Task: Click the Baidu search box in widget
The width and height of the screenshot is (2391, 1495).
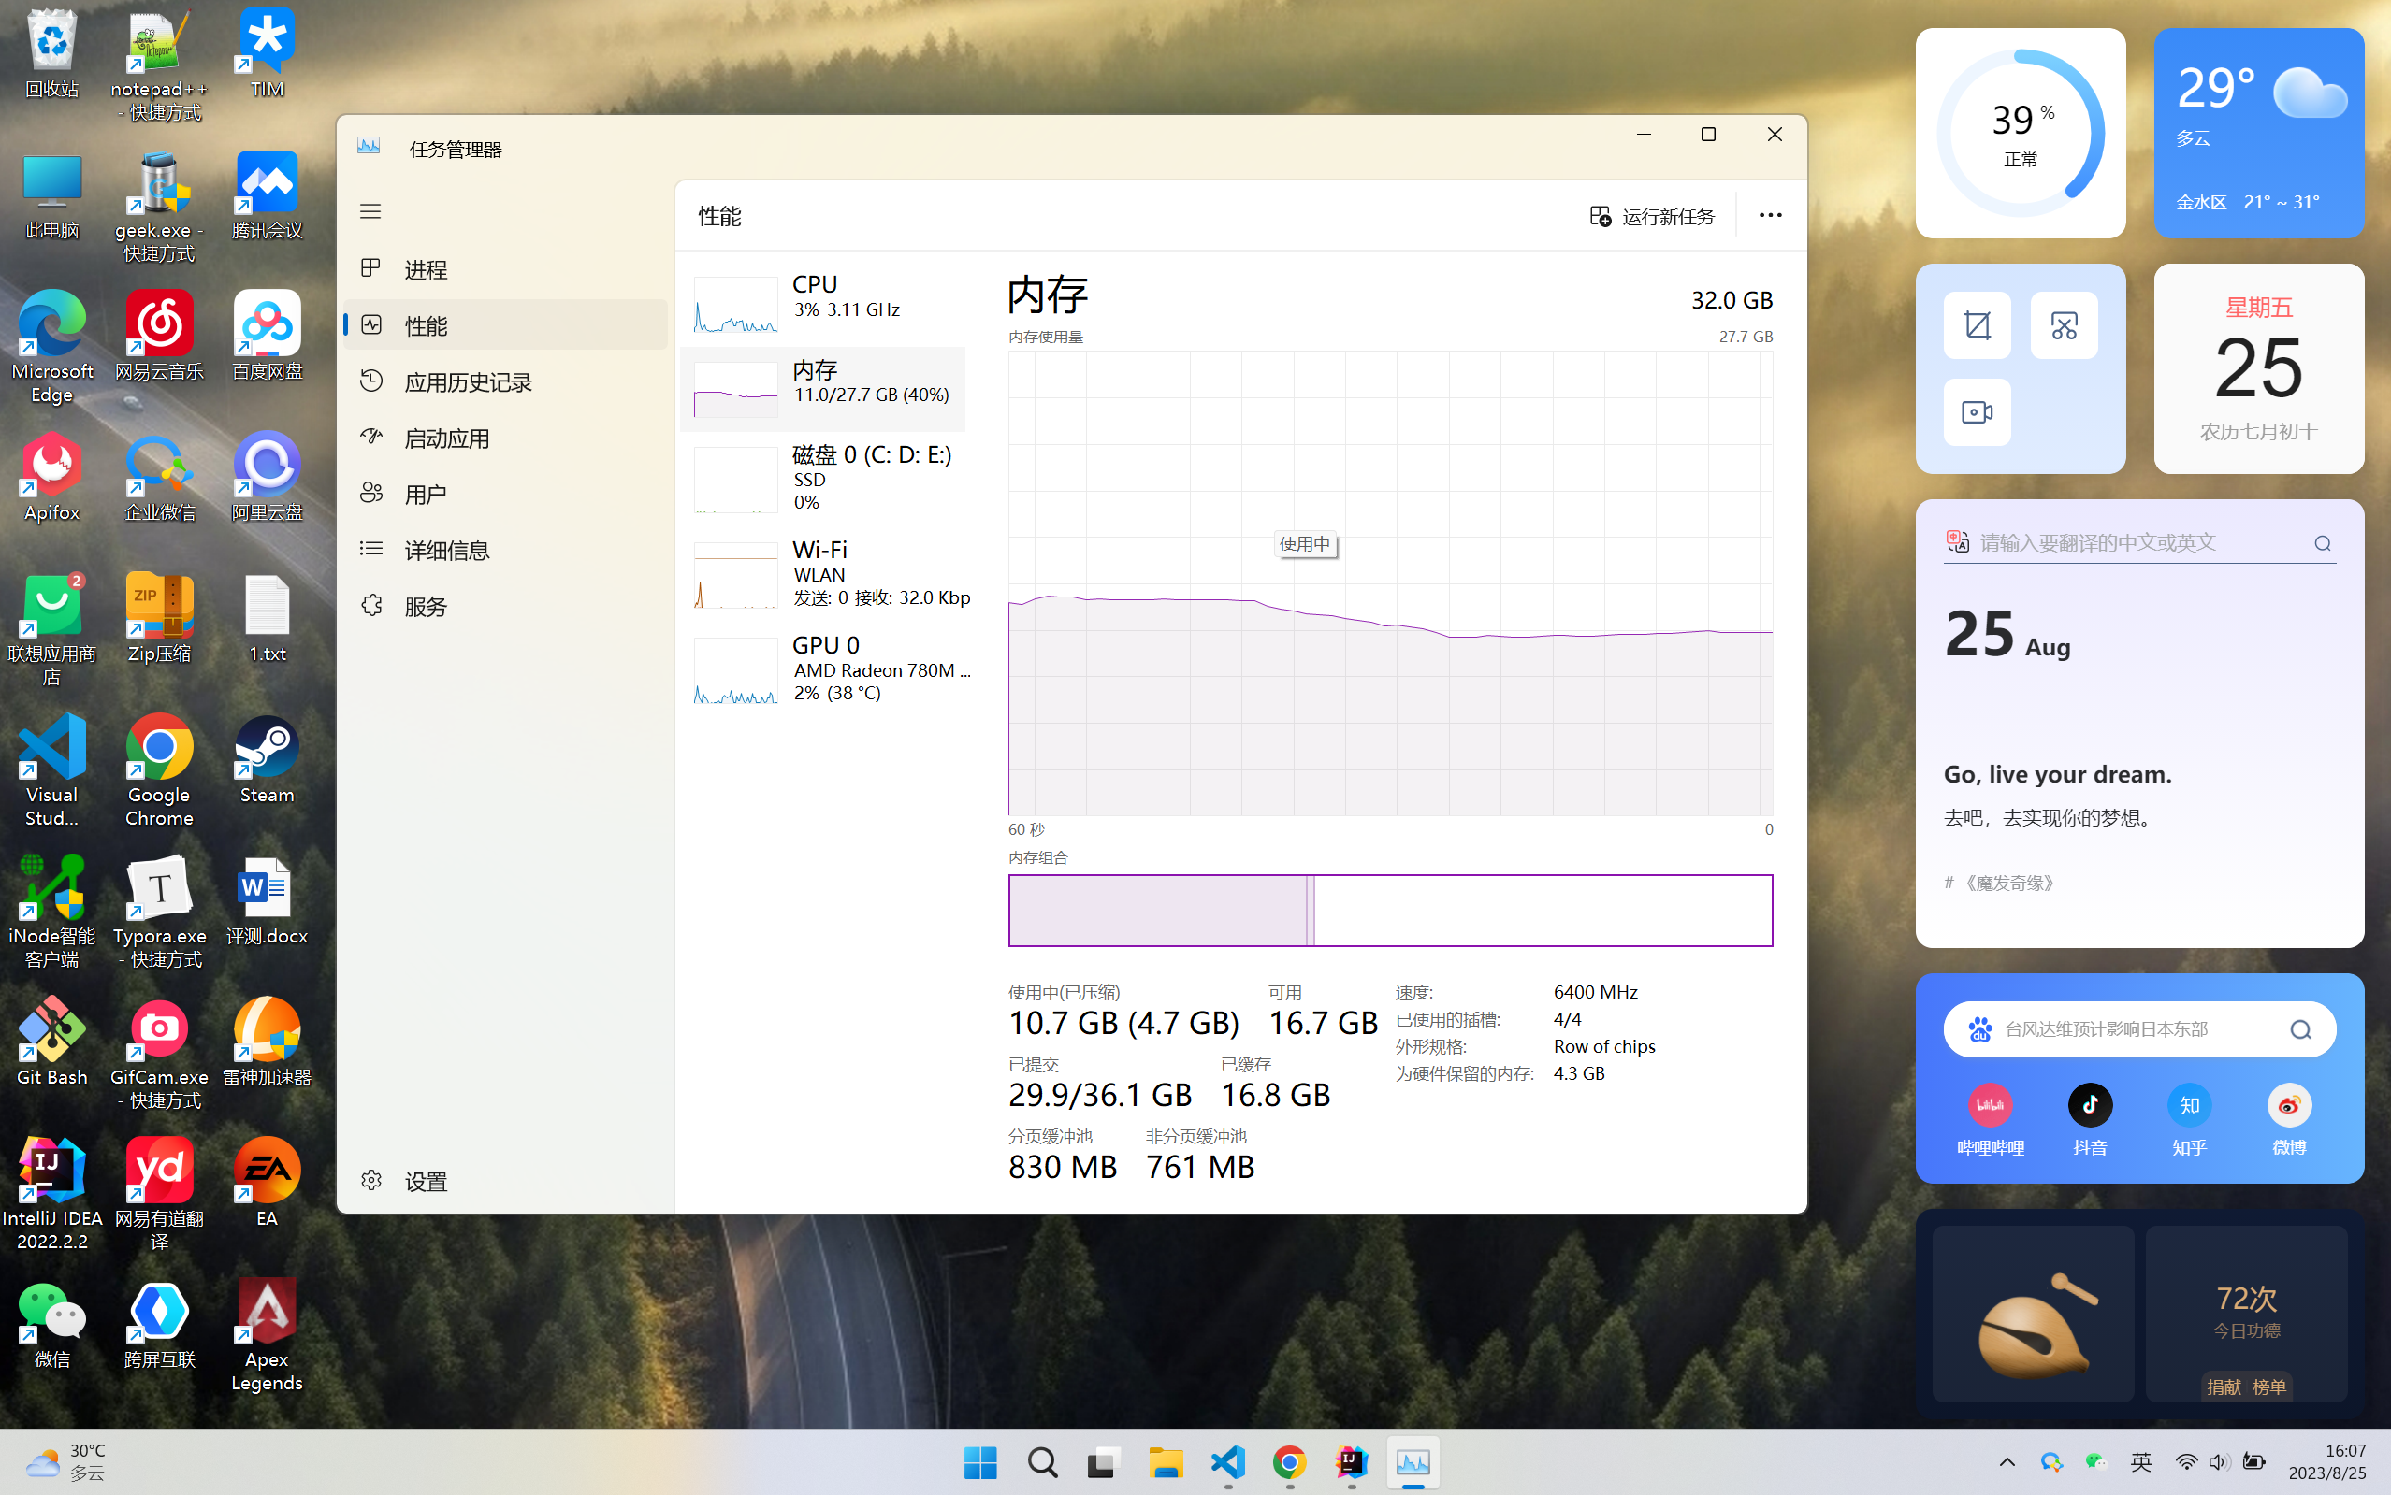Action: [2138, 1029]
